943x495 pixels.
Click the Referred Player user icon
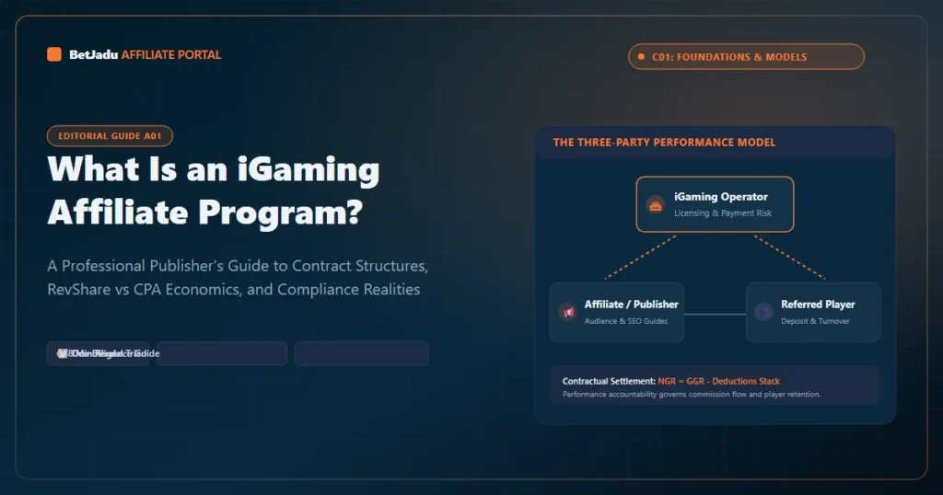(x=763, y=312)
